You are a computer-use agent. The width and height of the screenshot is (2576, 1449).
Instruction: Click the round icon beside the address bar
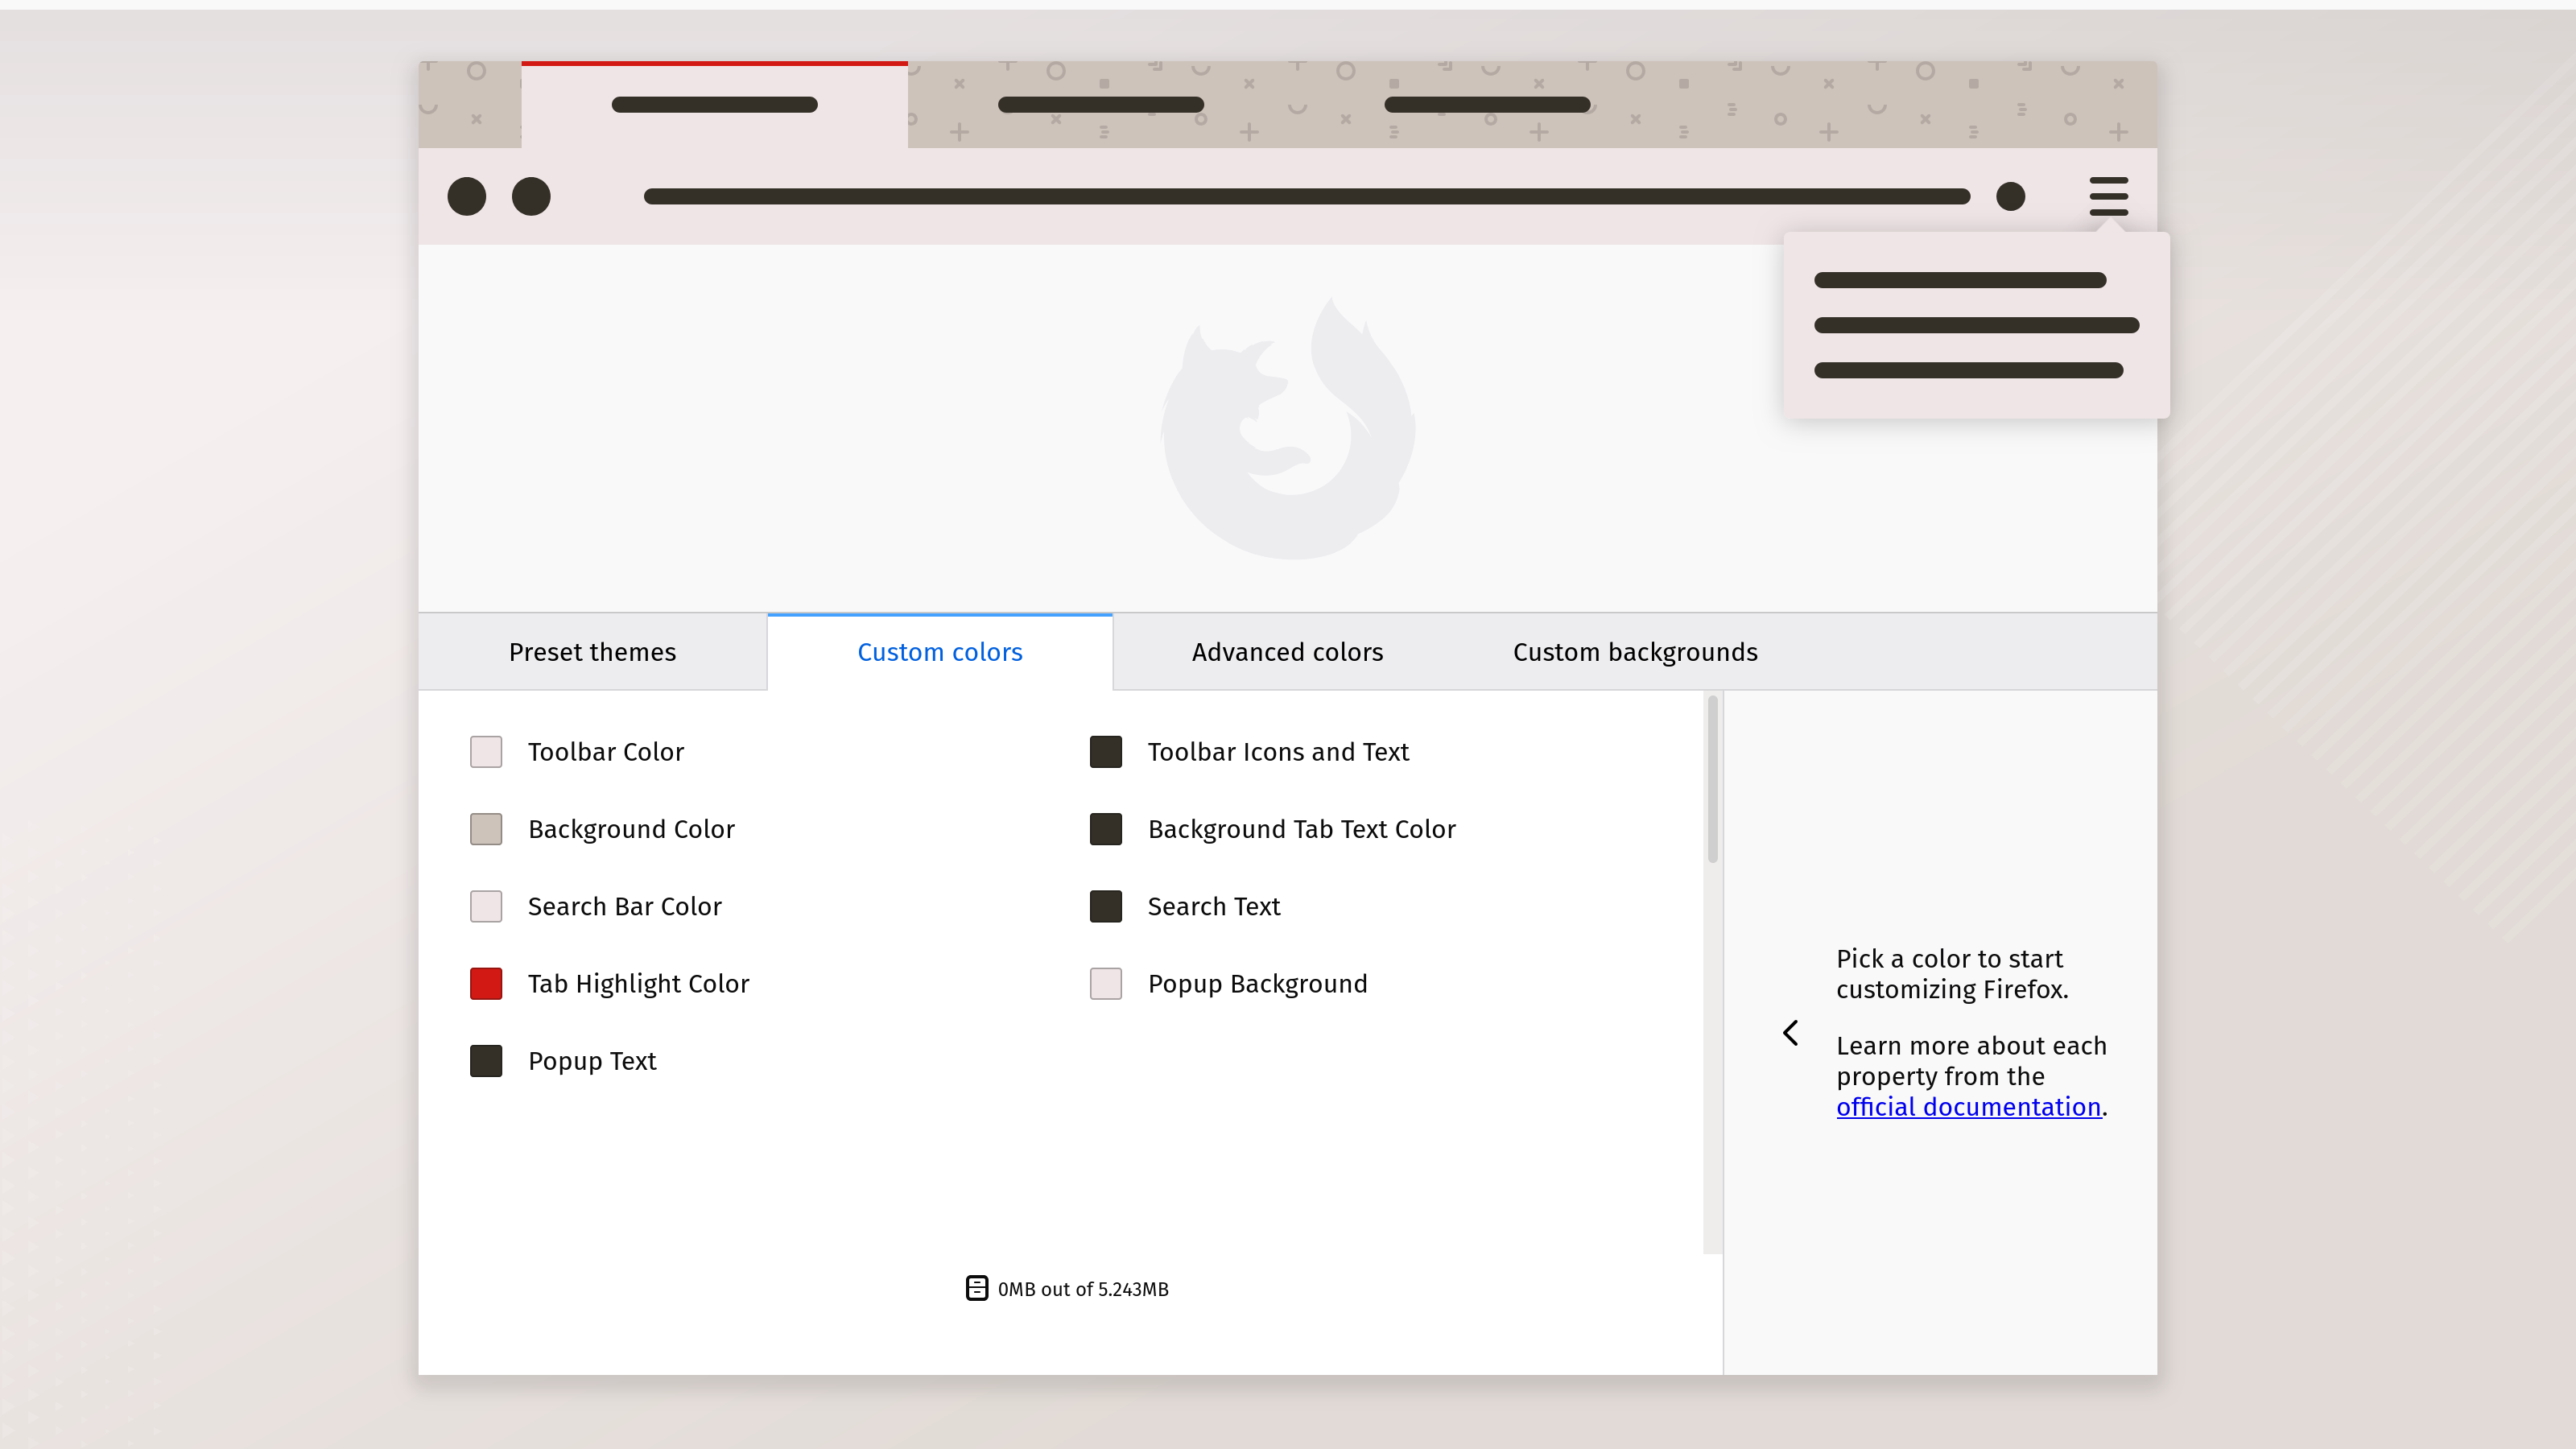click(x=2010, y=196)
